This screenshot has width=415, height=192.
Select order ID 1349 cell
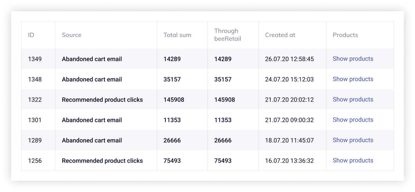tap(35, 59)
